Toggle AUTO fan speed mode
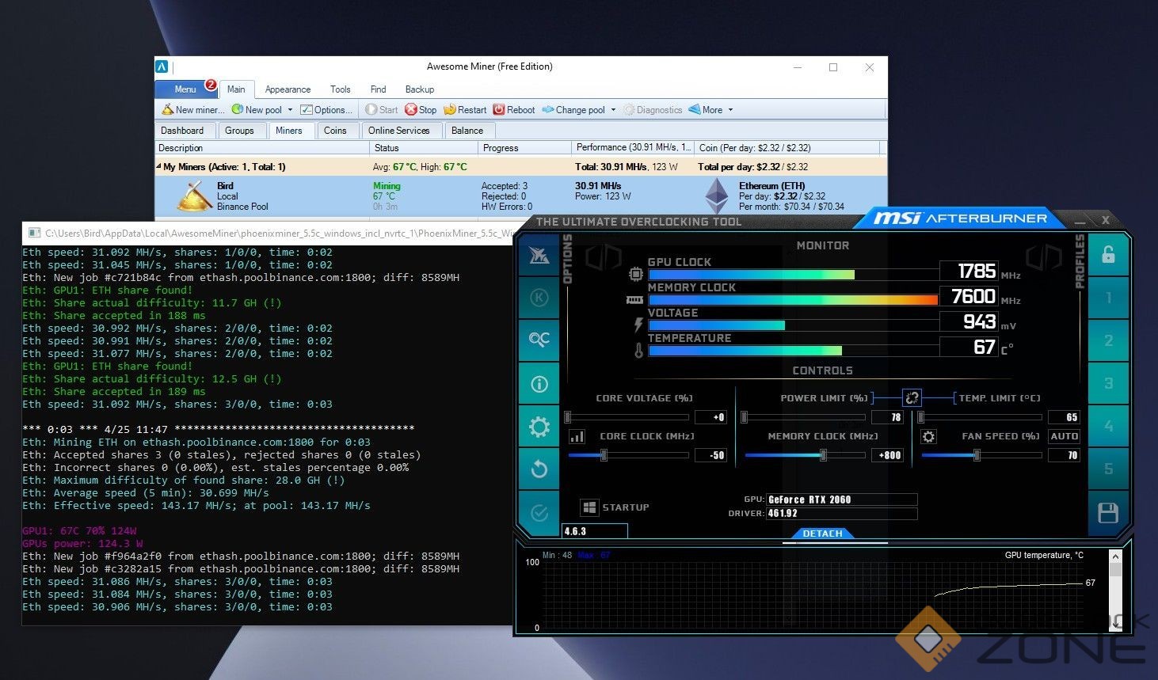 pyautogui.click(x=1064, y=436)
